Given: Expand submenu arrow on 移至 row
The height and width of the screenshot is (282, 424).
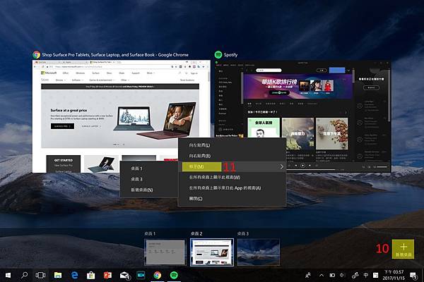Looking at the screenshot, I should (281, 166).
